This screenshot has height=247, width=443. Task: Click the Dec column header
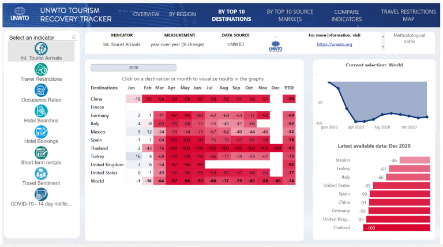(x=275, y=88)
